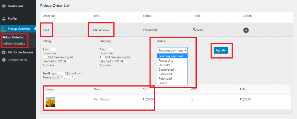Viewport: 297px width, 119px height.
Task: Collapse order row with minus icon
Action: [246, 30]
